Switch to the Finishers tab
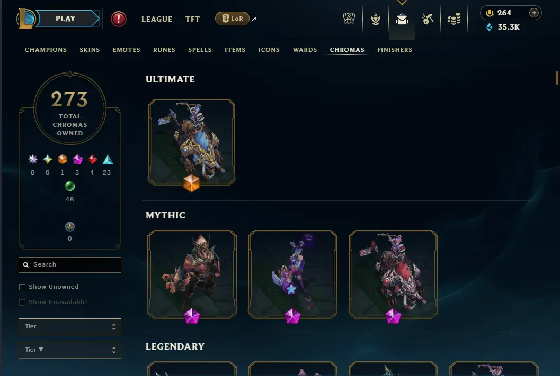560x376 pixels. 395,50
